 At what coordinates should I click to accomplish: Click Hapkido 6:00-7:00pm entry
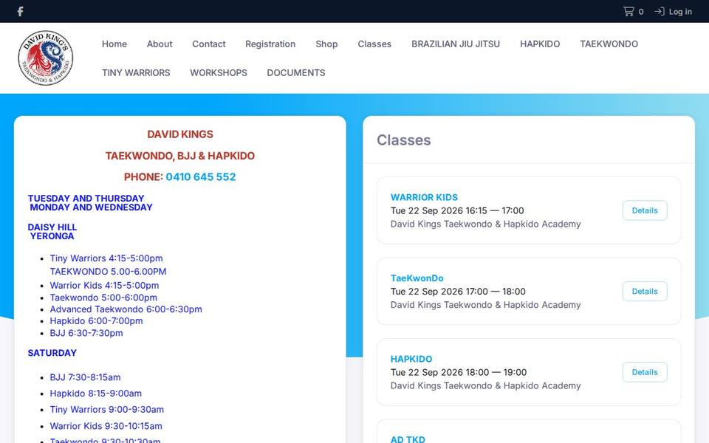coord(96,321)
